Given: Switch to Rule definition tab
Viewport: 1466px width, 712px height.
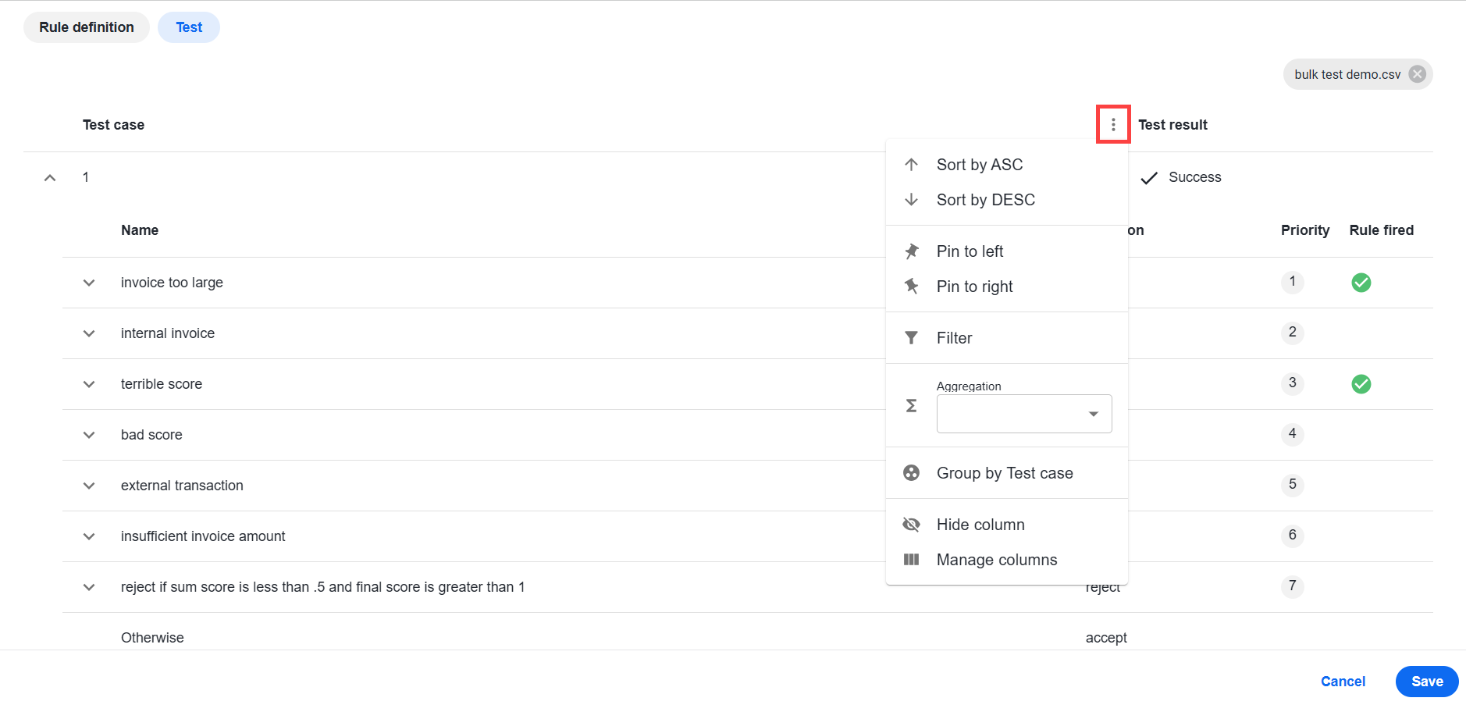Looking at the screenshot, I should pos(87,27).
